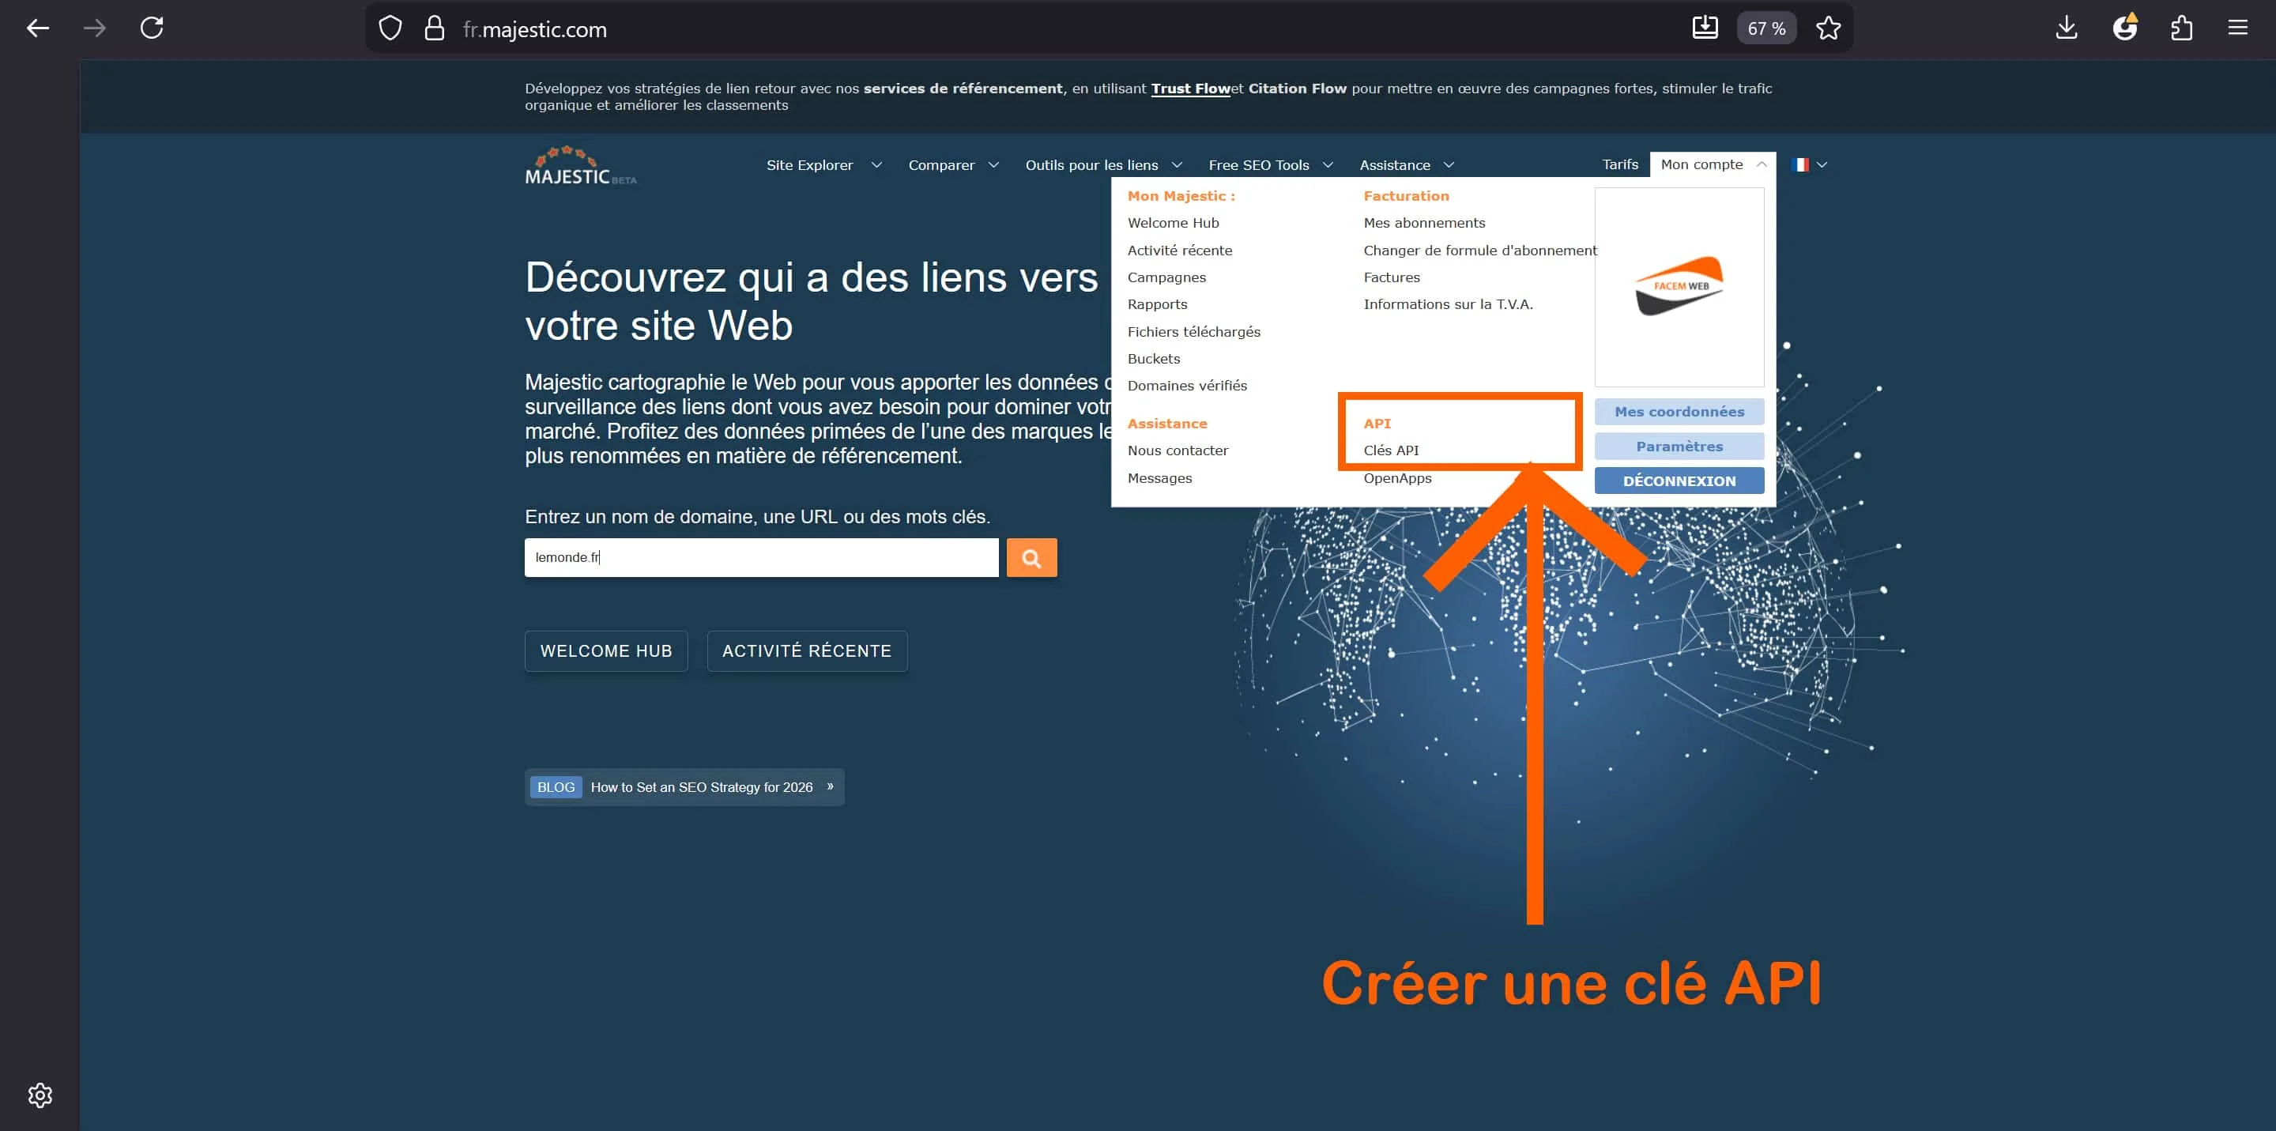Expand Outils pour les liens menu
Screen dimensions: 2276x1131
(1103, 165)
